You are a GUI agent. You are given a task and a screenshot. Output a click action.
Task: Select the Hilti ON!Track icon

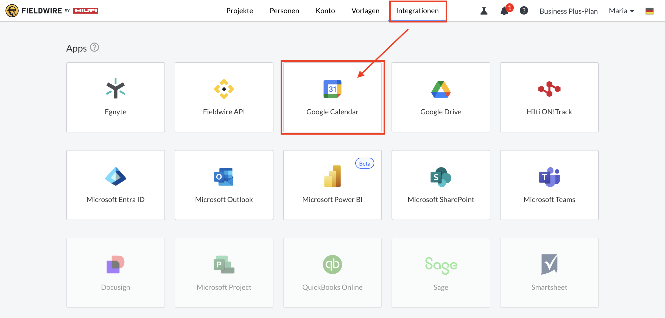[549, 89]
